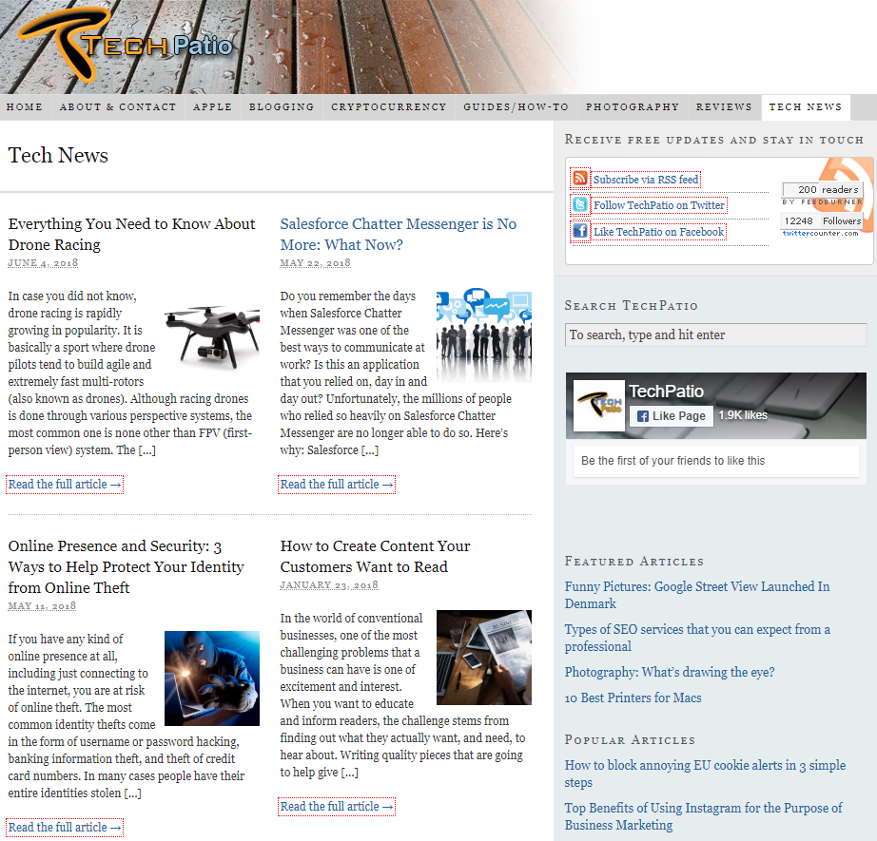877x841 pixels.
Task: Open Types of SEO services featured article
Action: pyautogui.click(x=697, y=638)
